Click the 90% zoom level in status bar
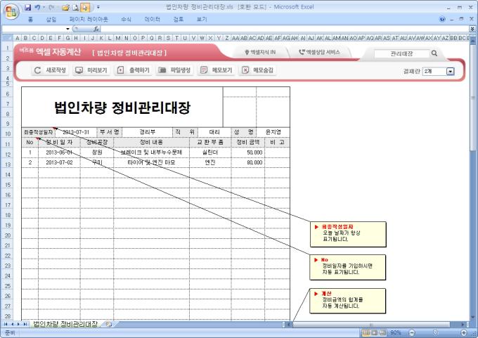The width and height of the screenshot is (478, 338). coord(395,332)
